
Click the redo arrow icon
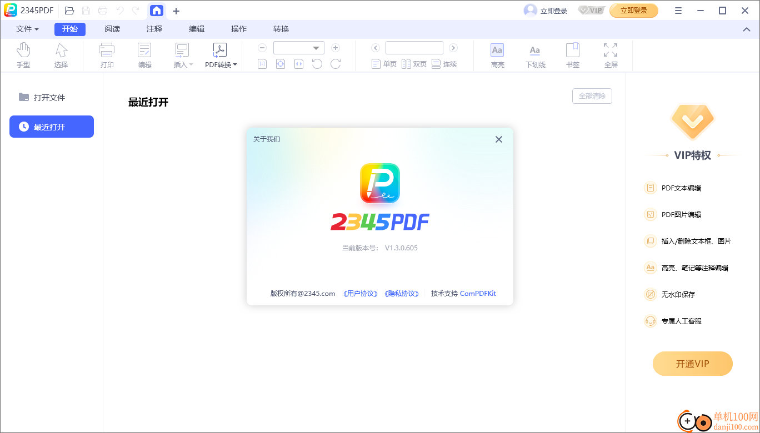136,11
